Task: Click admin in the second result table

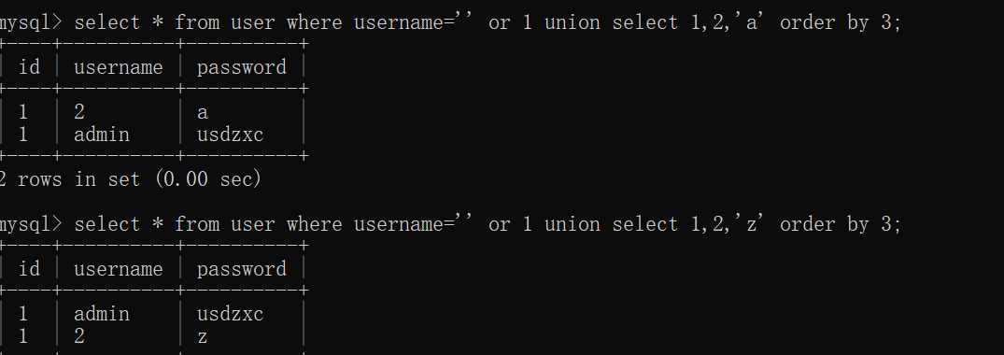Action: click(101, 314)
